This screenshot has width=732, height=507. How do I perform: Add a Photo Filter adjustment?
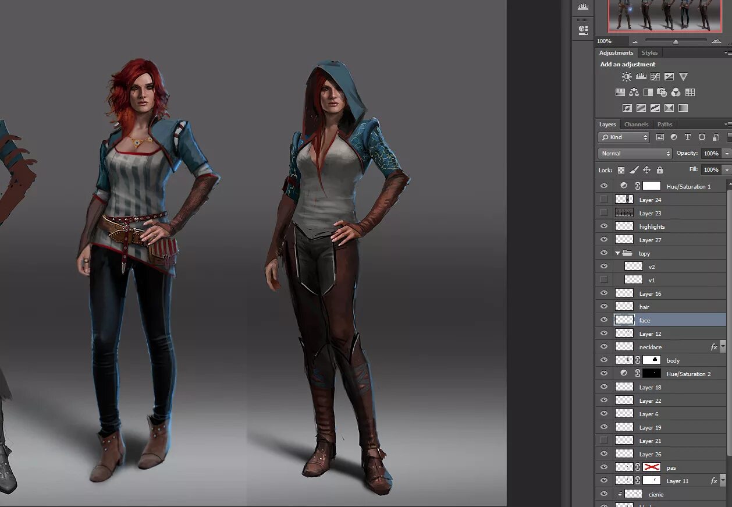(x=662, y=93)
